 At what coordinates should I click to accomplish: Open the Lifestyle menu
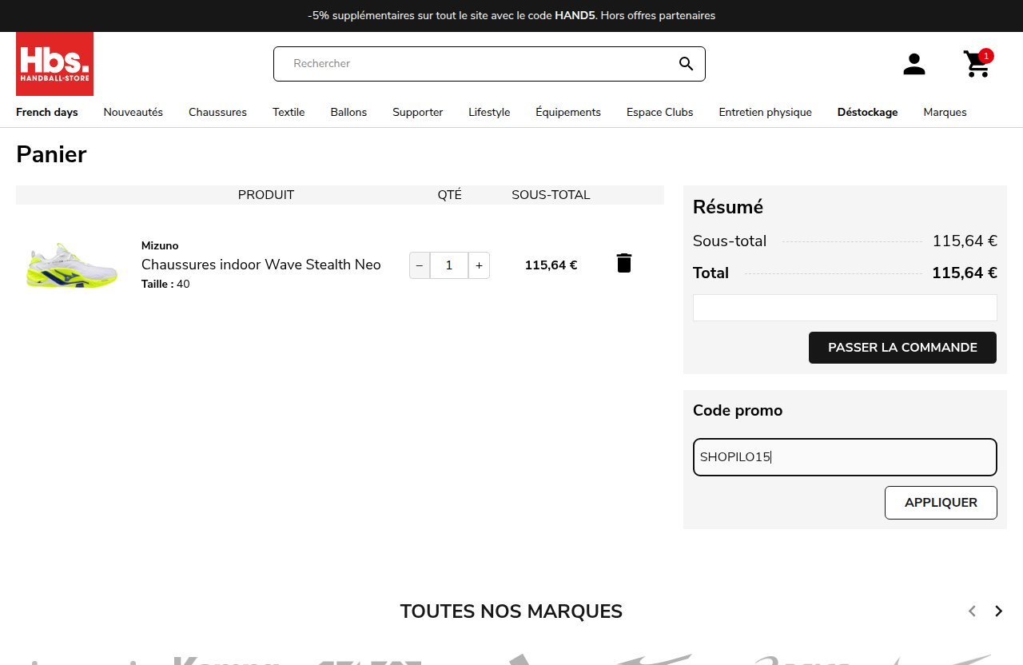[489, 112]
